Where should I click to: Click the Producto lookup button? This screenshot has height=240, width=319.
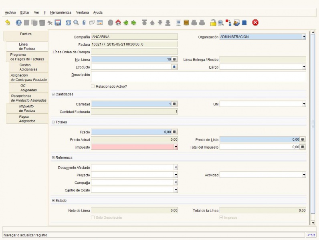tap(174, 67)
